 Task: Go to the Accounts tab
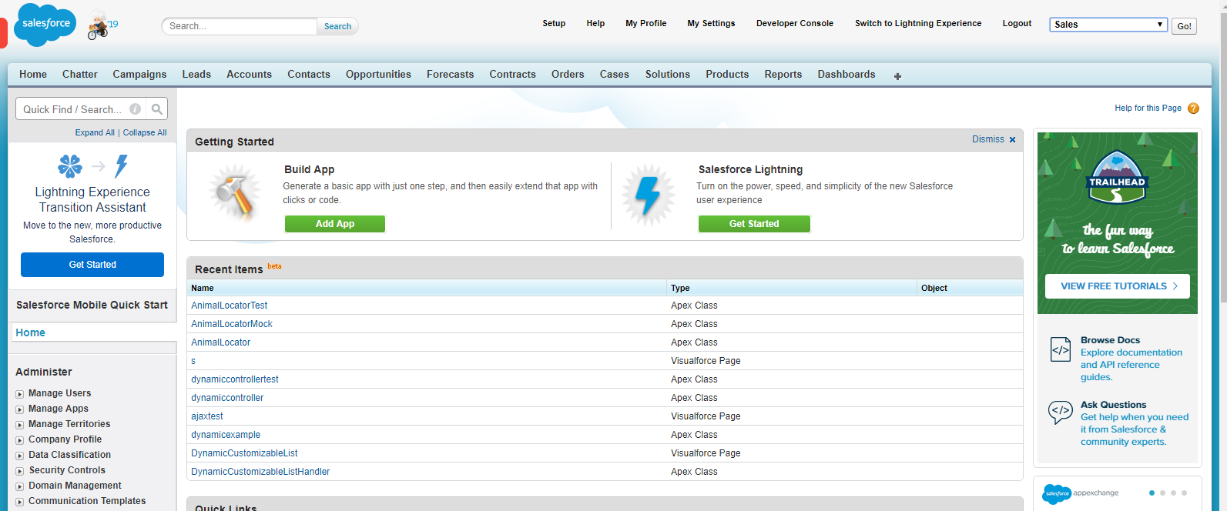coord(249,75)
